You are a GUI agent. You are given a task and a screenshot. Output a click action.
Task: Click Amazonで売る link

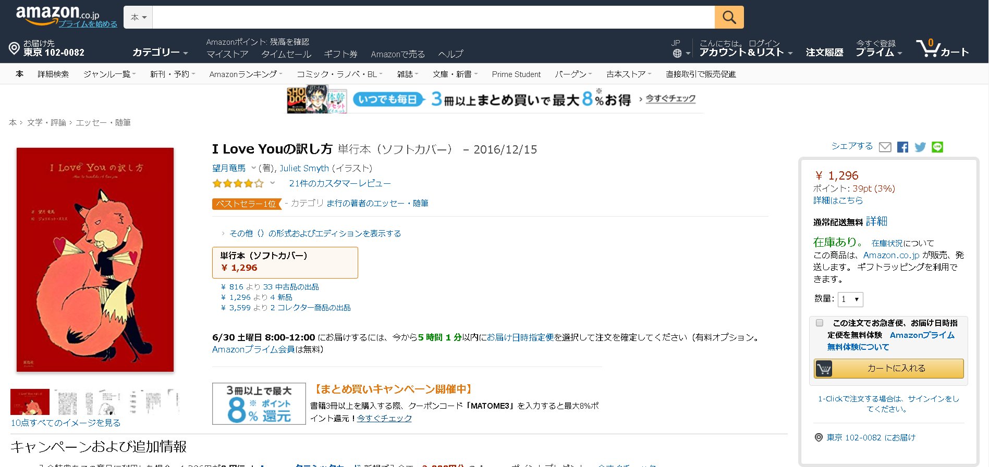[x=398, y=54]
